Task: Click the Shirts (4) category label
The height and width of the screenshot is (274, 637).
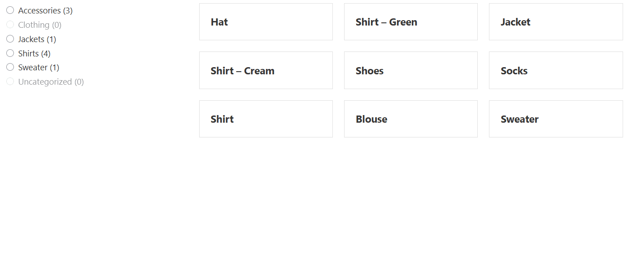Action: coord(35,53)
